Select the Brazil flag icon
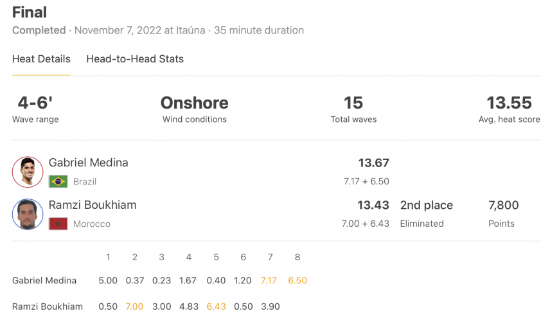Viewport: 550px width, 320px height. point(58,181)
